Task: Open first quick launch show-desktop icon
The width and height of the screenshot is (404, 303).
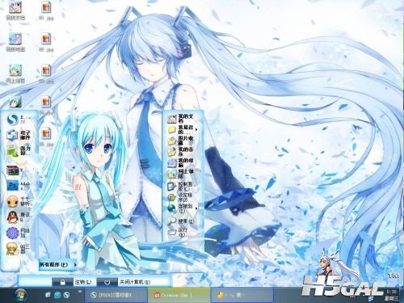Action: (48, 295)
